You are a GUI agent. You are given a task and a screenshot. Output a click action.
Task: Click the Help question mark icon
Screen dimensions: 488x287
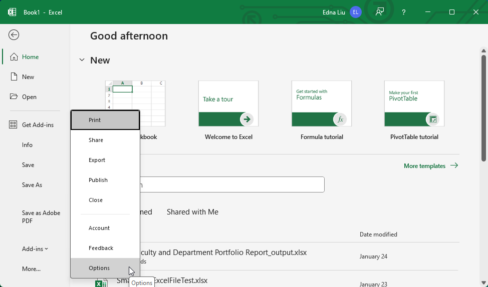(x=404, y=12)
